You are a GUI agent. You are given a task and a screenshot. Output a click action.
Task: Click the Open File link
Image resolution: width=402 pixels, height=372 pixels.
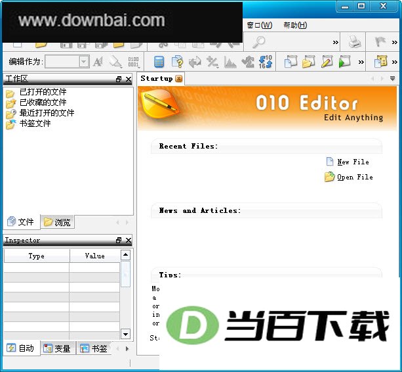[355, 177]
